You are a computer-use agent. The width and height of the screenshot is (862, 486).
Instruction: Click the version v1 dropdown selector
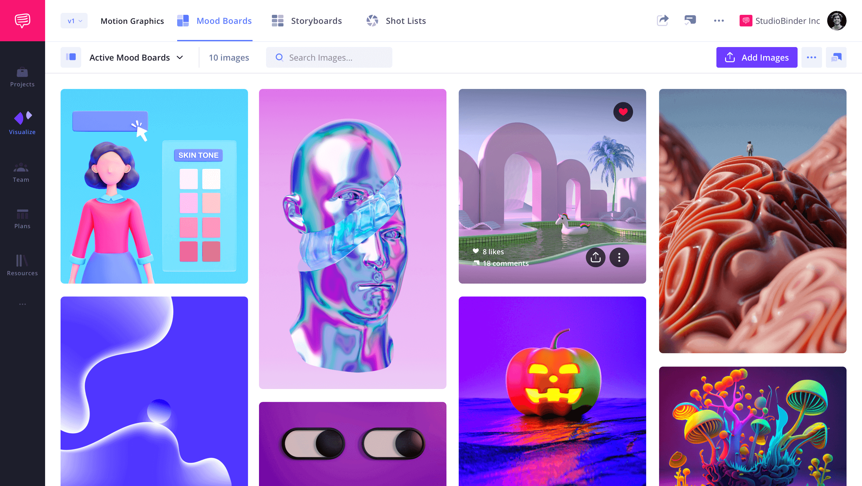pyautogui.click(x=74, y=21)
